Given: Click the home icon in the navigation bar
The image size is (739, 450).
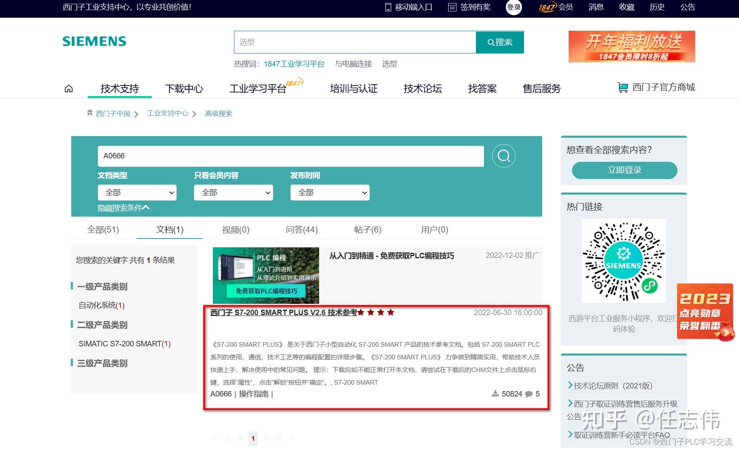Looking at the screenshot, I should (69, 88).
